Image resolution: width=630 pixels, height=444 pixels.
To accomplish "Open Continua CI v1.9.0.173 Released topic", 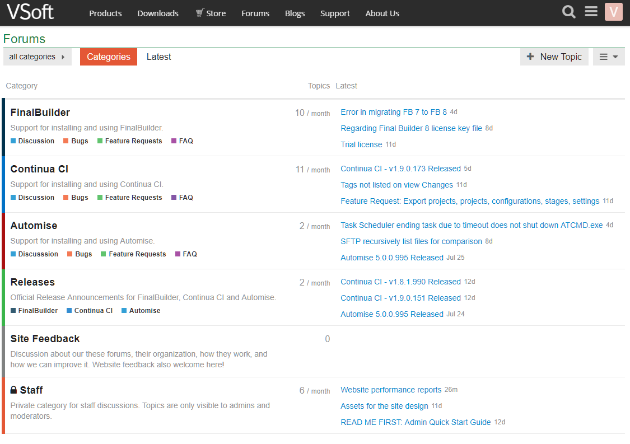I will pyautogui.click(x=400, y=169).
